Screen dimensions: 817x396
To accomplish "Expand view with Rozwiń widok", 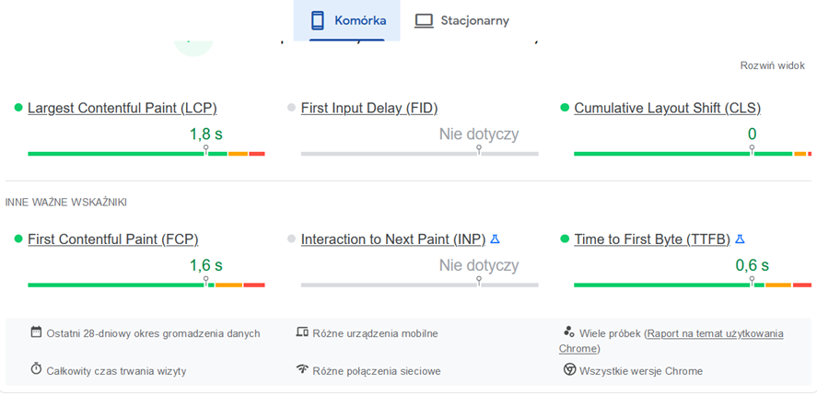I will (773, 66).
